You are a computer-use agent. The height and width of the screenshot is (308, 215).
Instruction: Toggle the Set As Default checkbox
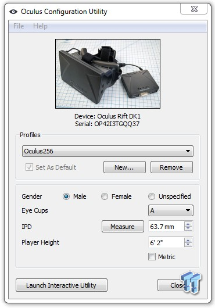coord(29,167)
